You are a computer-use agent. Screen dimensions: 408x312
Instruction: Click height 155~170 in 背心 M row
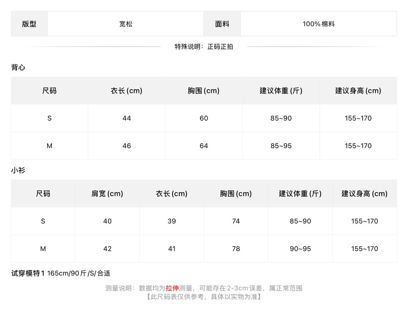coord(358,146)
